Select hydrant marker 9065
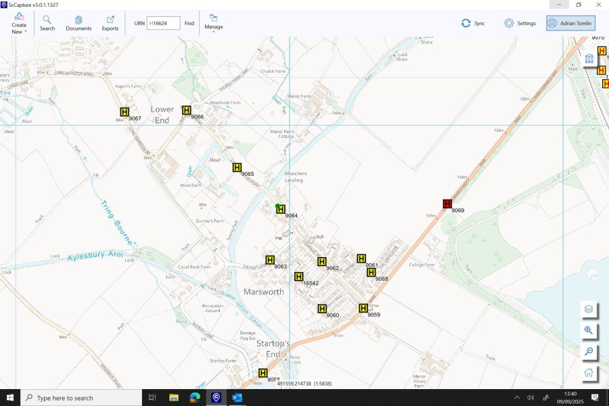The height and width of the screenshot is (406, 609). click(x=238, y=167)
